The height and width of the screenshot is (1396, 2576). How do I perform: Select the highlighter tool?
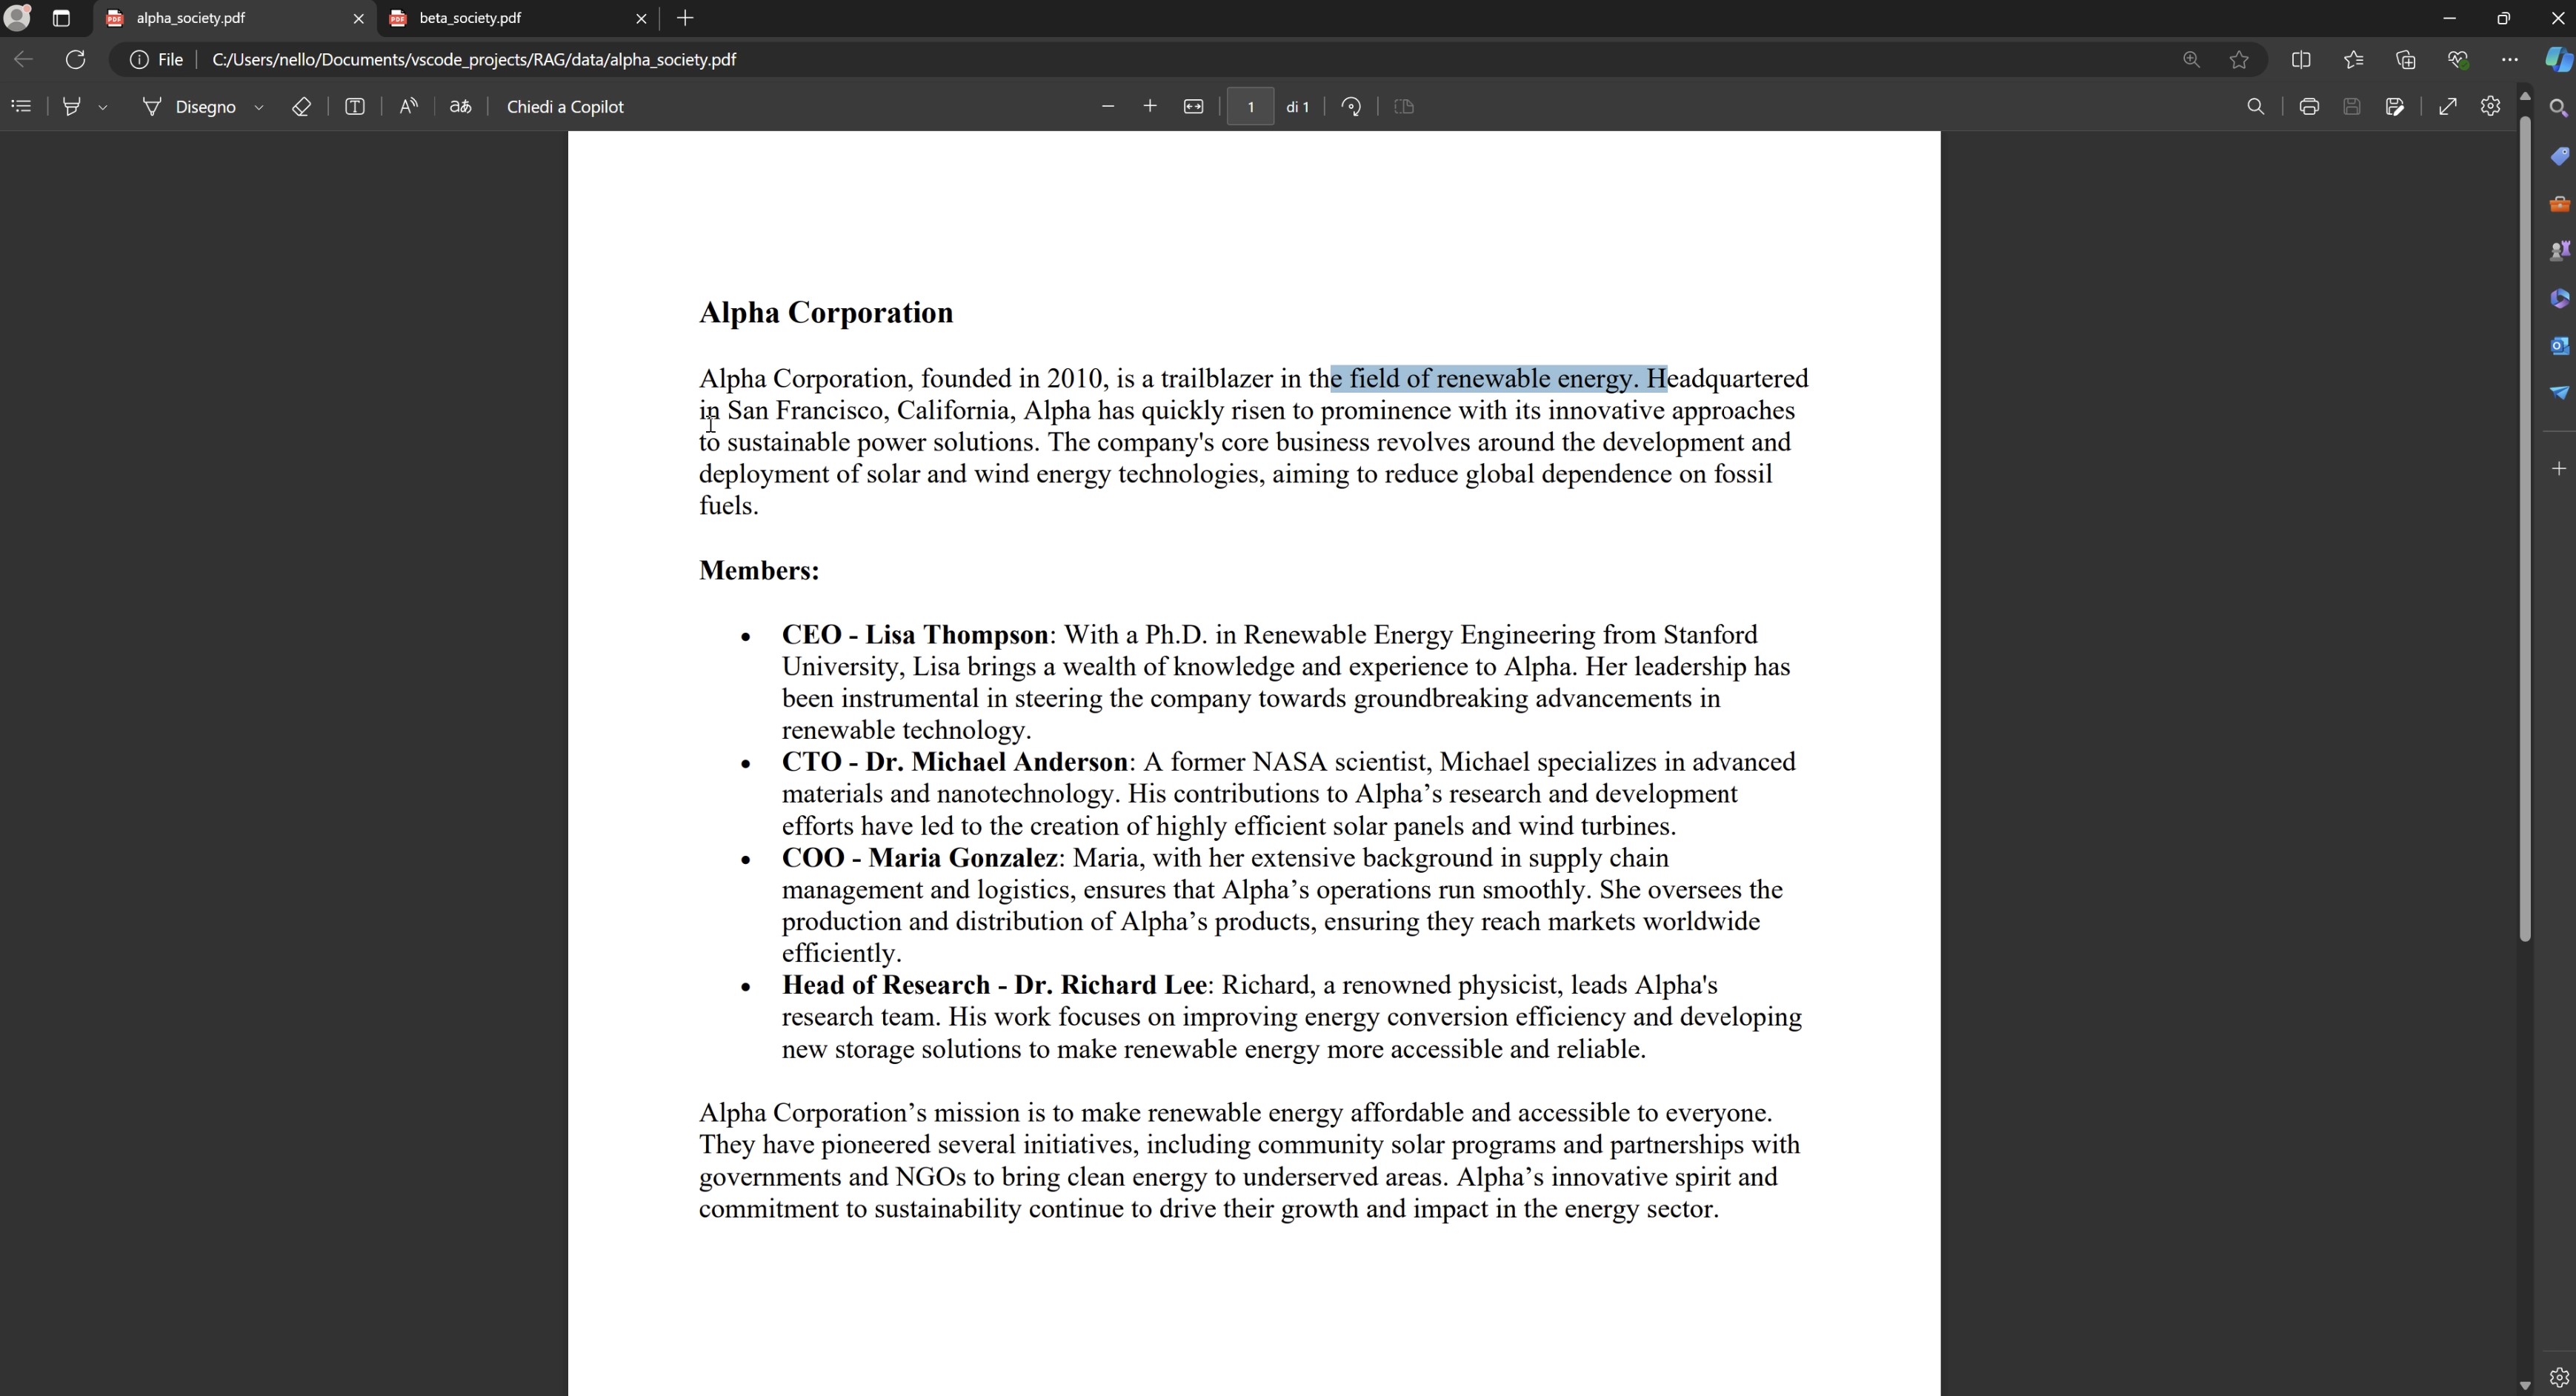tap(72, 106)
